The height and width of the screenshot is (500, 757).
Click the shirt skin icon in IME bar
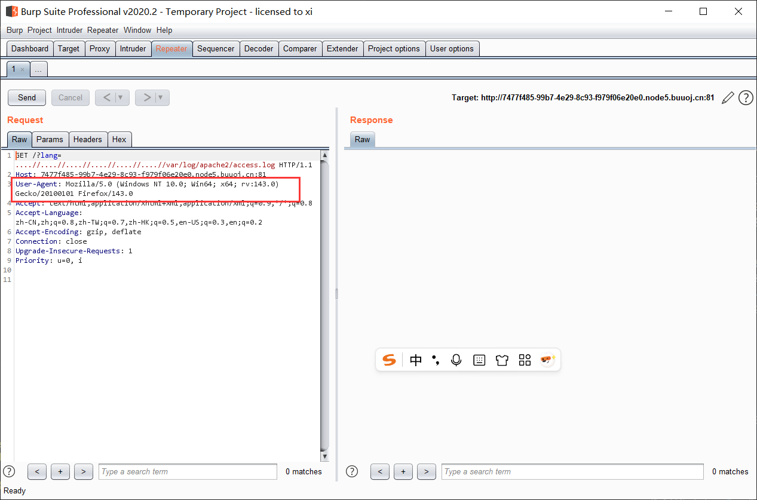coord(502,360)
